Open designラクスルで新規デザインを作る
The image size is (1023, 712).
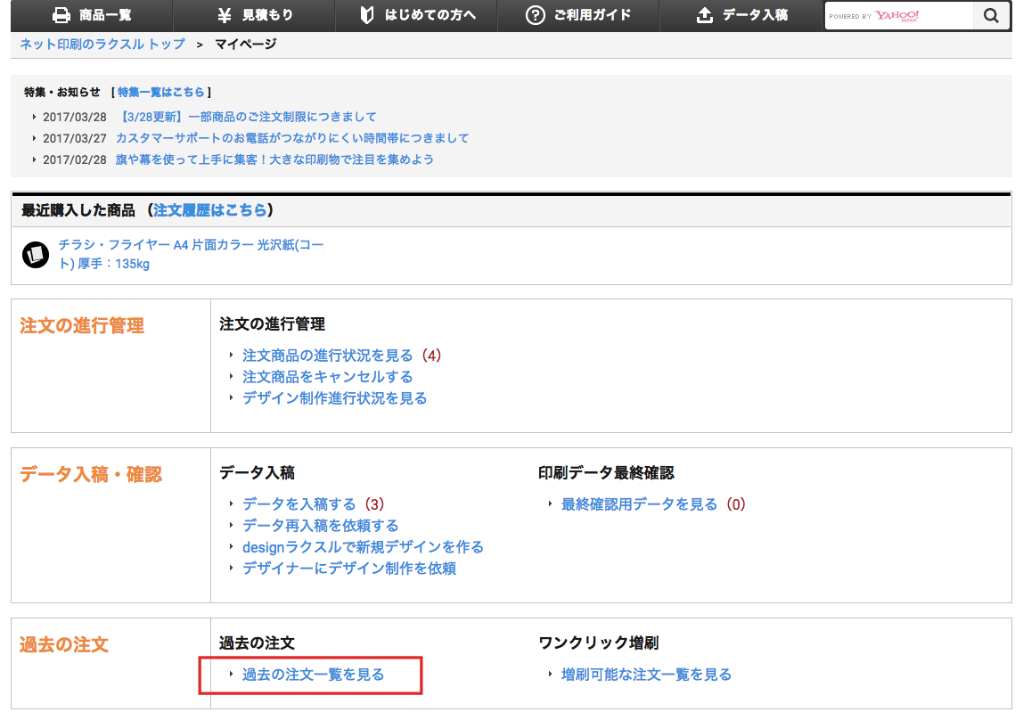(363, 547)
